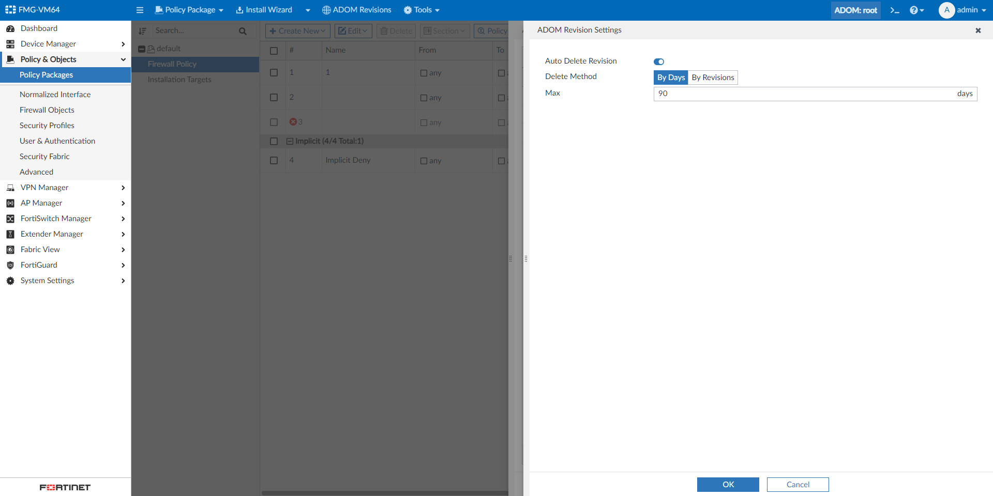Cancel the ADOM Revision Settings dialog
This screenshot has height=496, width=993.
[798, 485]
